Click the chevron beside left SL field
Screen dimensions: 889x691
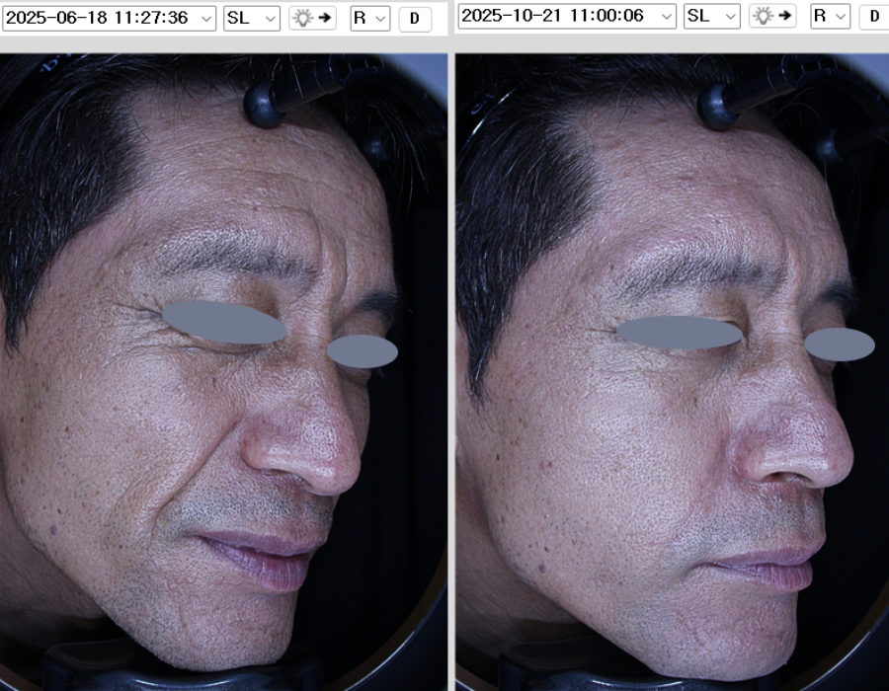270,18
